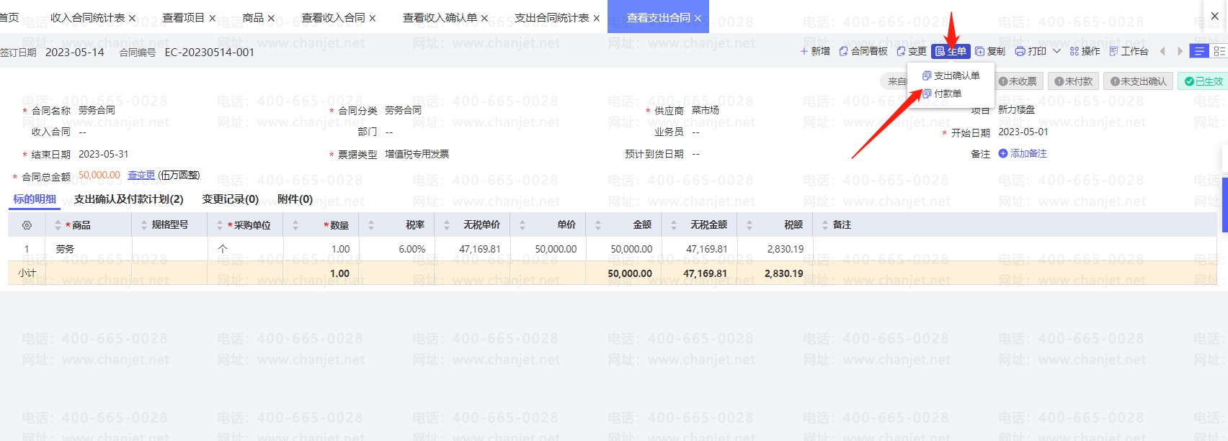
Task: Click the 复制 copy button
Action: pyautogui.click(x=990, y=51)
